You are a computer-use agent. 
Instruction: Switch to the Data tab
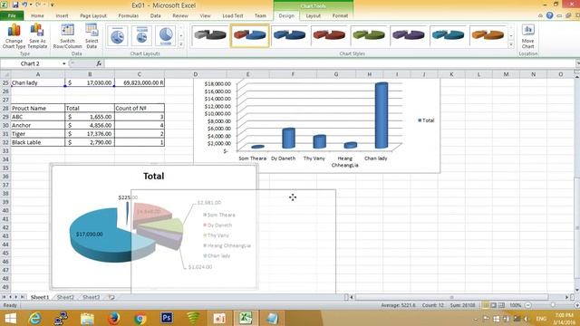click(x=155, y=16)
